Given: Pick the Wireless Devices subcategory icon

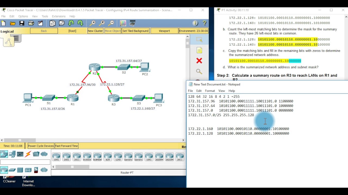Looking at the screenshot, I should tap(28, 170).
